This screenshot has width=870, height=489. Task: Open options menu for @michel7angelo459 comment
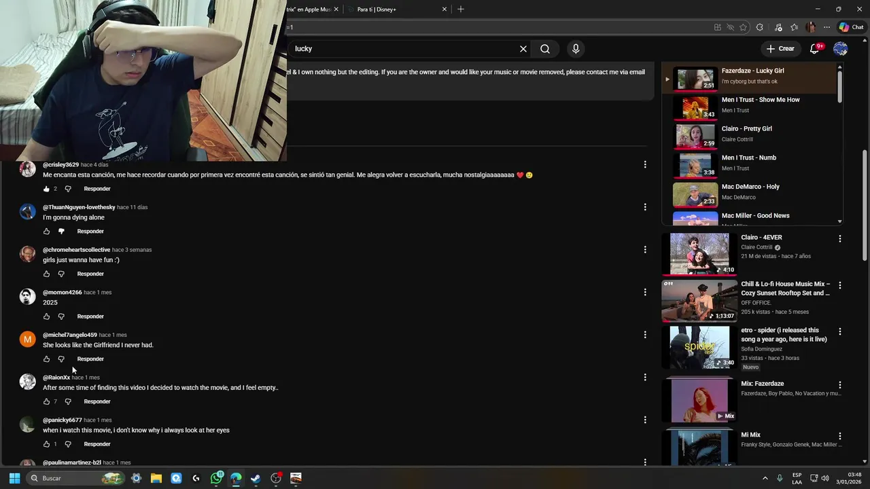pyautogui.click(x=645, y=335)
